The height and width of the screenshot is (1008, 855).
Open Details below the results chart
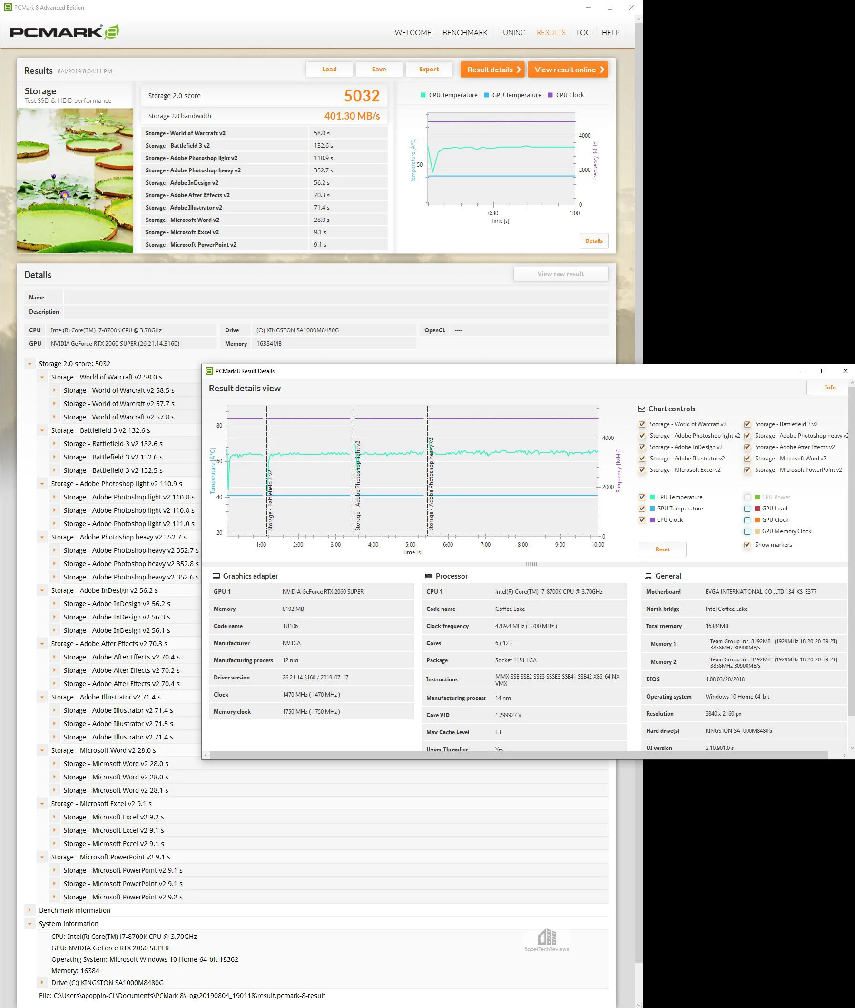[594, 241]
